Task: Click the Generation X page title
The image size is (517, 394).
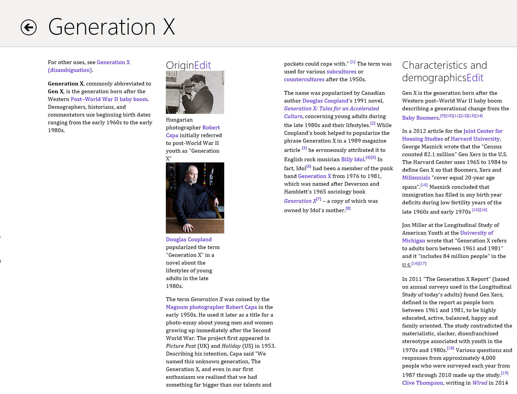Action: tap(112, 27)
